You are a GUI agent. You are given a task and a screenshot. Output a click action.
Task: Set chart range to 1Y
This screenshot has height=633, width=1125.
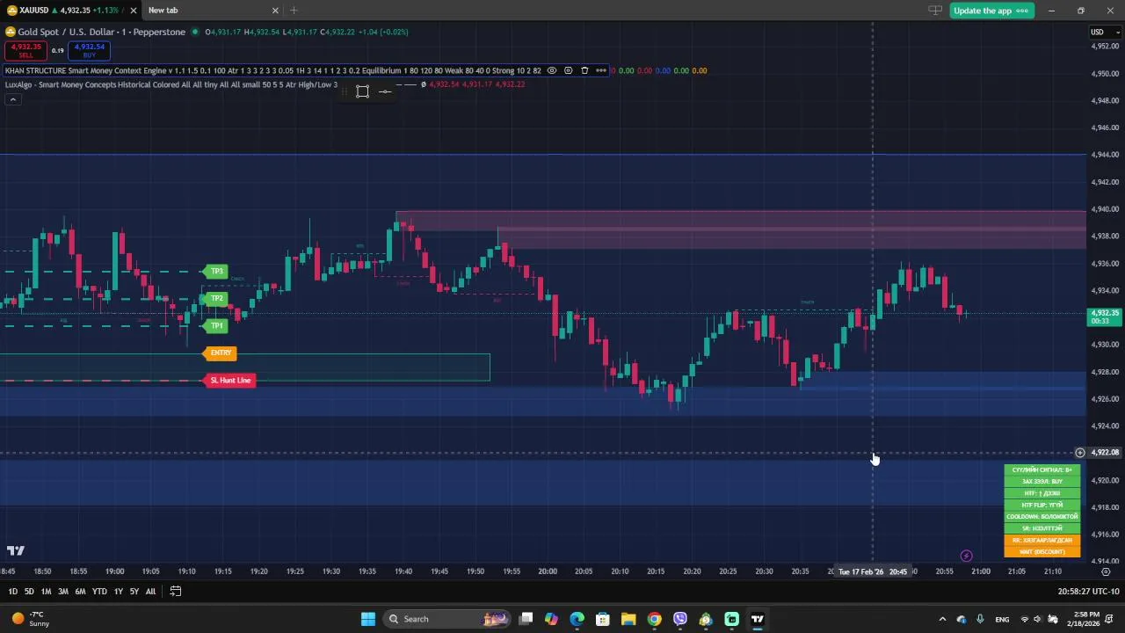pos(118,592)
